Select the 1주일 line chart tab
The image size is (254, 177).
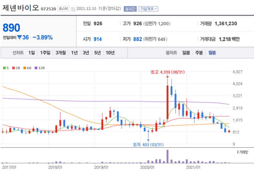(45, 53)
